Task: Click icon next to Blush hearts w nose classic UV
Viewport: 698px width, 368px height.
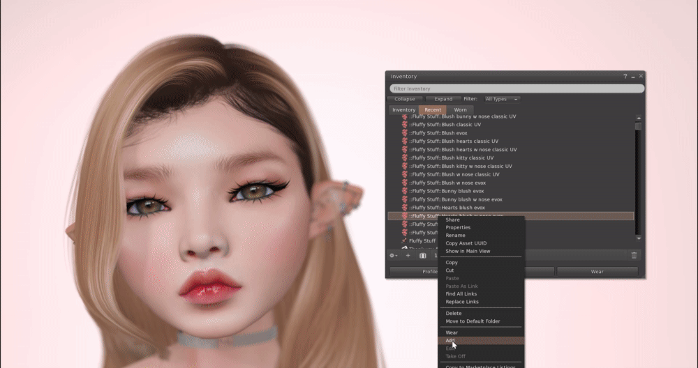Action: (405, 149)
